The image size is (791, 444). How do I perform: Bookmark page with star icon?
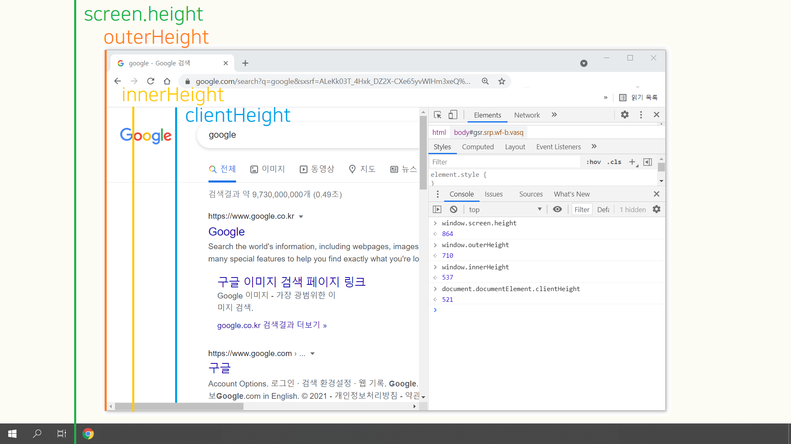click(x=501, y=81)
